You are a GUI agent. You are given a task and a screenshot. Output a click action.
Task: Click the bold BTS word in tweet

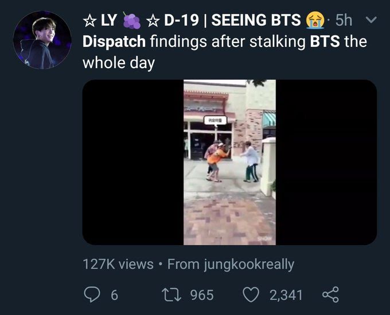[x=325, y=42]
